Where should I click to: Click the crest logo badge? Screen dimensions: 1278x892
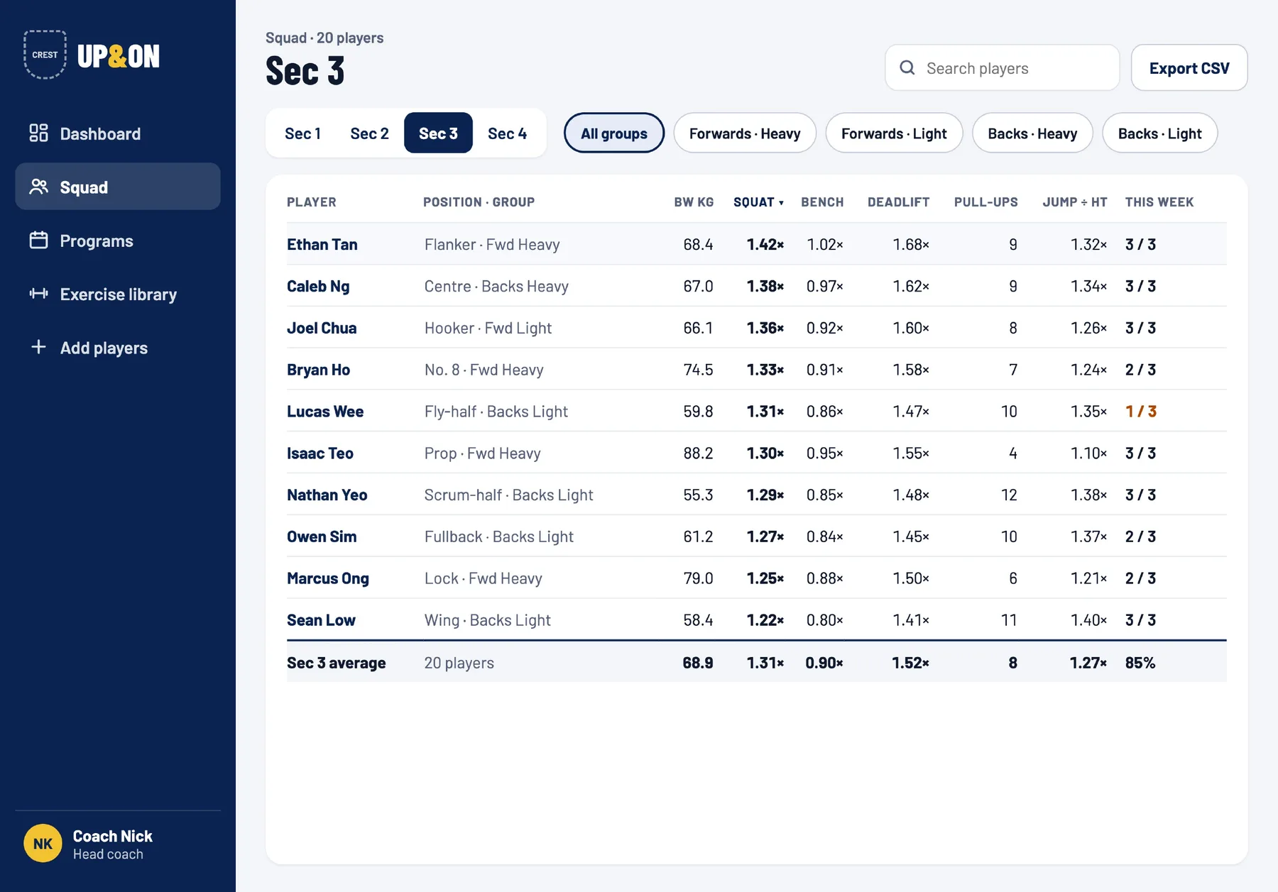coord(45,55)
